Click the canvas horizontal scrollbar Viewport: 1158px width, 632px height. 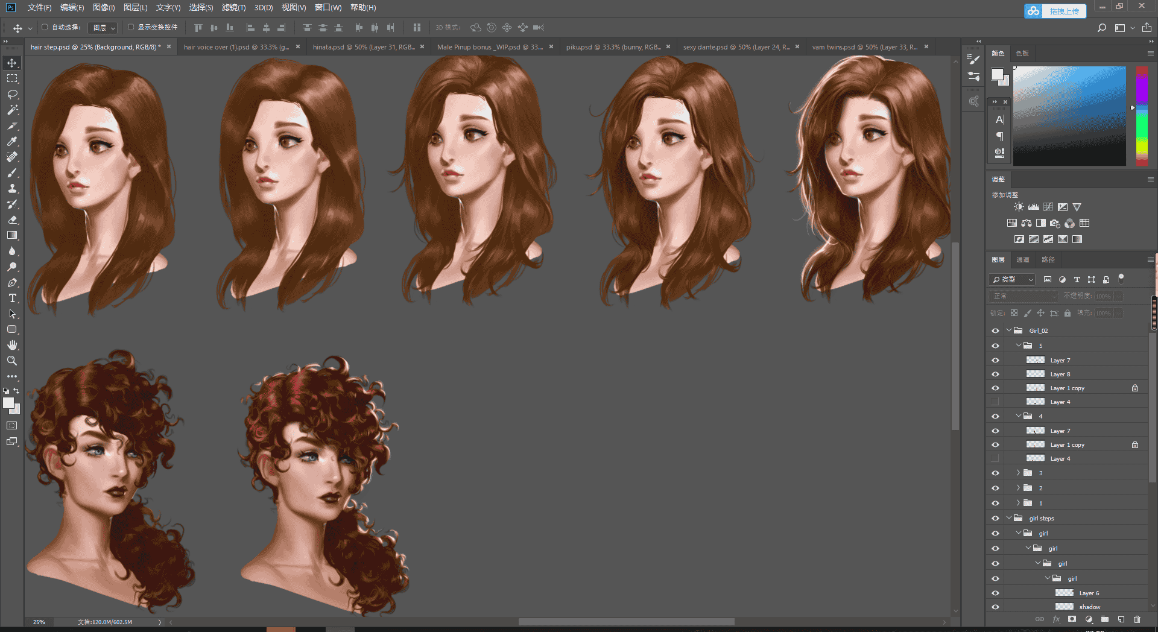(x=626, y=622)
